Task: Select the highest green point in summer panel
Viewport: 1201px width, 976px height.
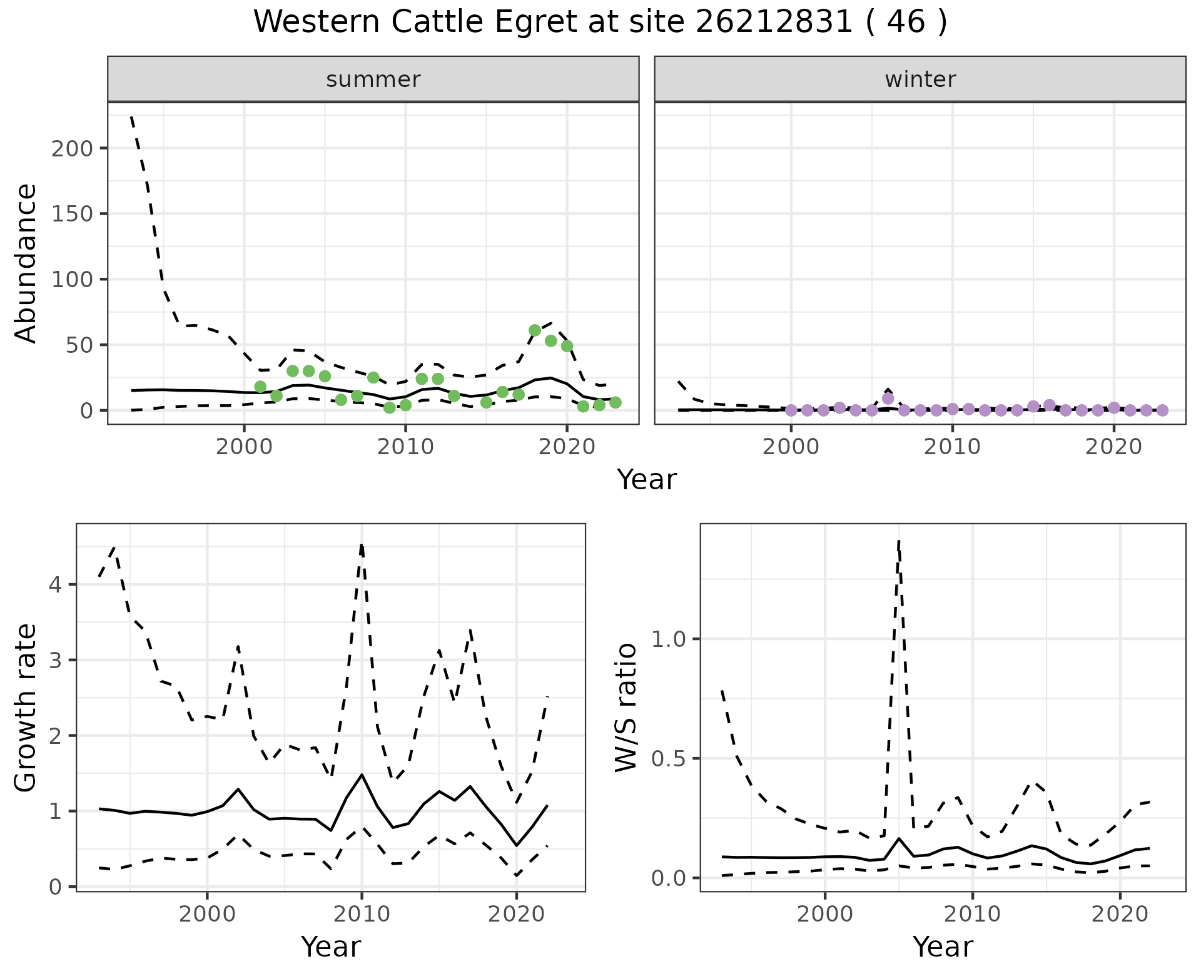Action: [x=535, y=330]
